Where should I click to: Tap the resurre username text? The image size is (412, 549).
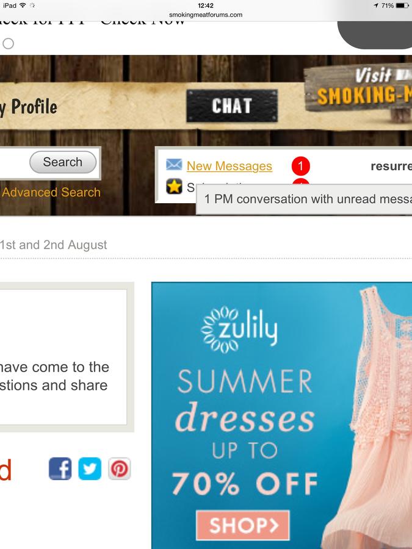tap(391, 166)
